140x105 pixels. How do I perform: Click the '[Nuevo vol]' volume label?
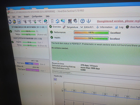coord(42,35)
